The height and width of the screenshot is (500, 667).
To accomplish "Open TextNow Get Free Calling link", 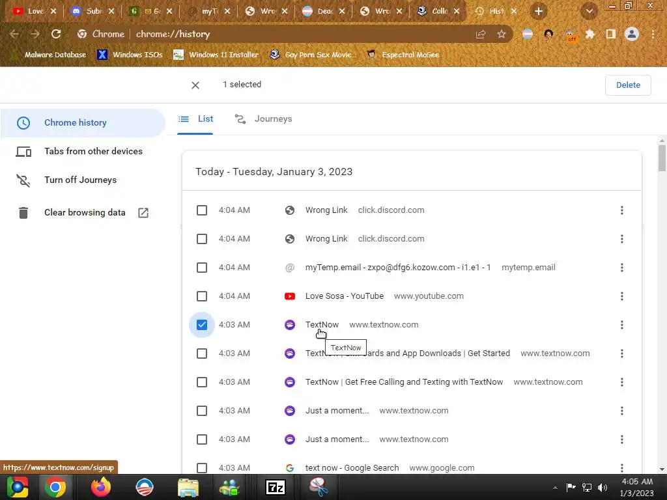I will click(x=404, y=382).
